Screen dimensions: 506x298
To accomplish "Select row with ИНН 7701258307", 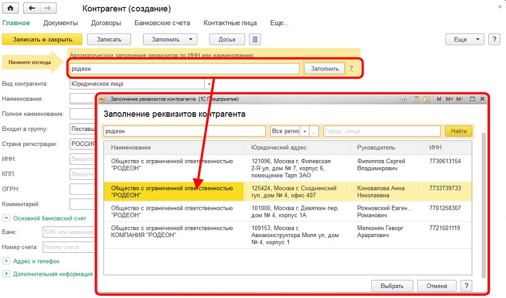I will tap(288, 211).
